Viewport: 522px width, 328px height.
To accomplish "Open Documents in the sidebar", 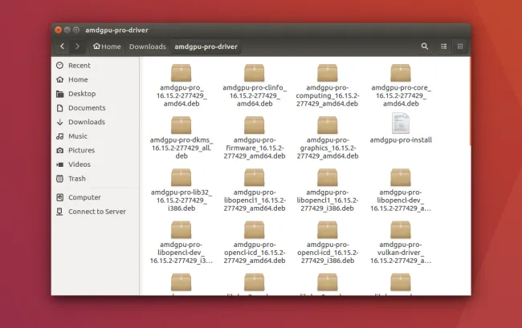I will [x=86, y=108].
